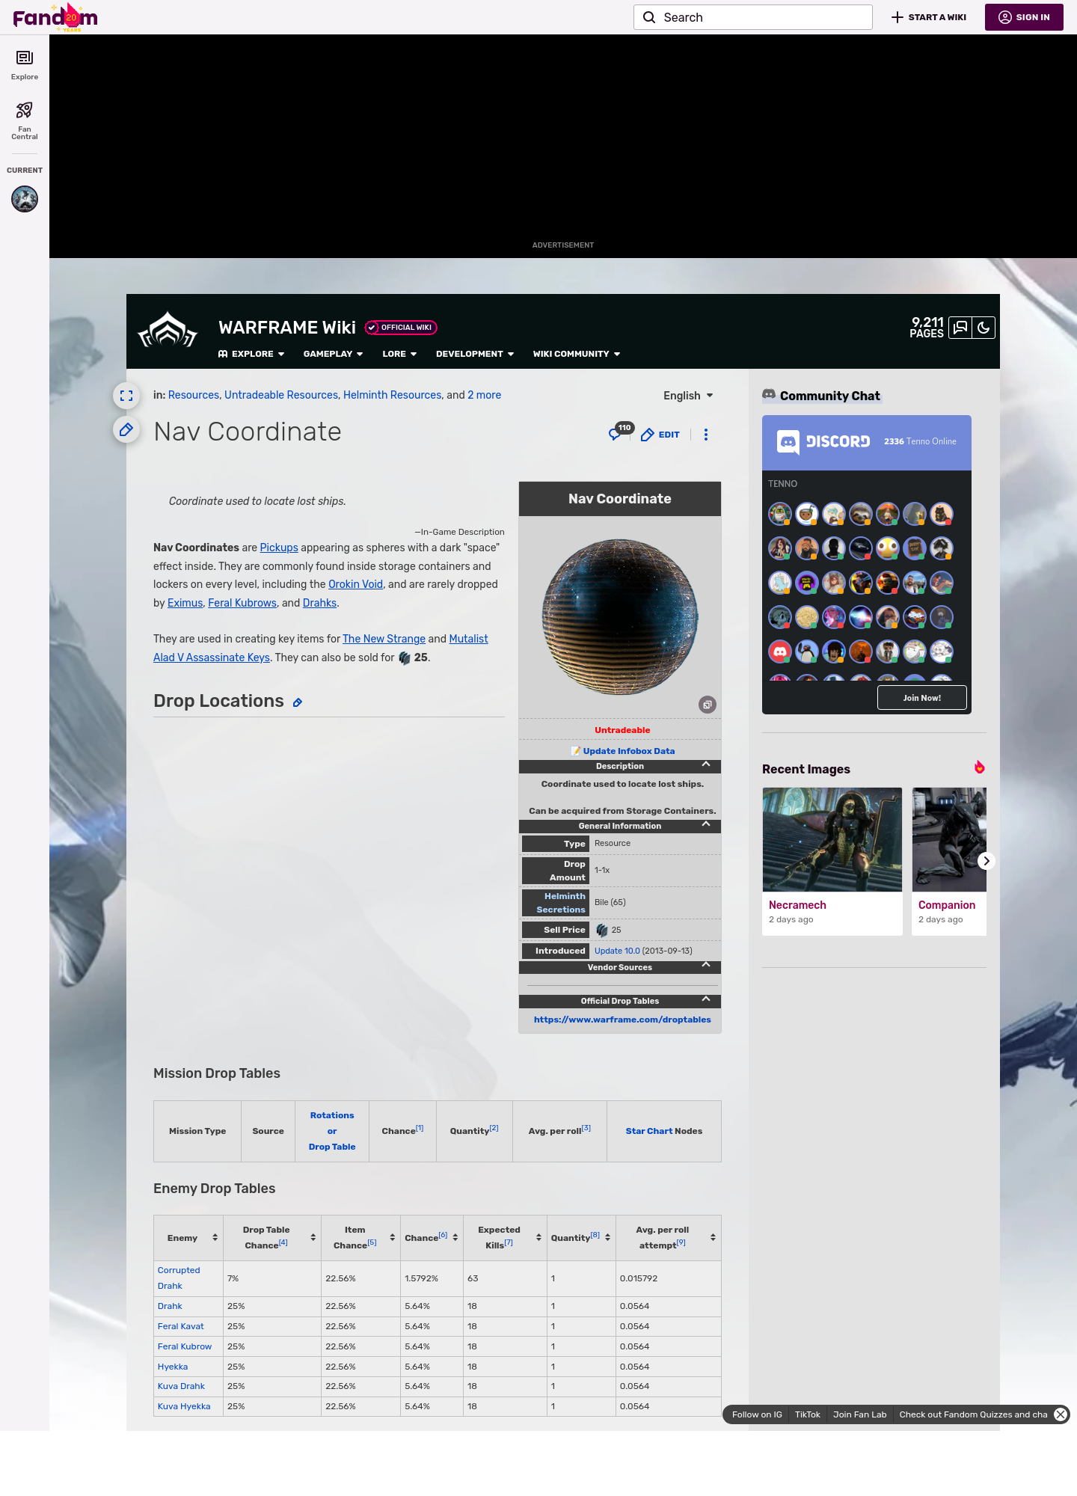The image size is (1077, 1496).
Task: Open the Feral Kavat enemy link
Action: click(181, 1326)
